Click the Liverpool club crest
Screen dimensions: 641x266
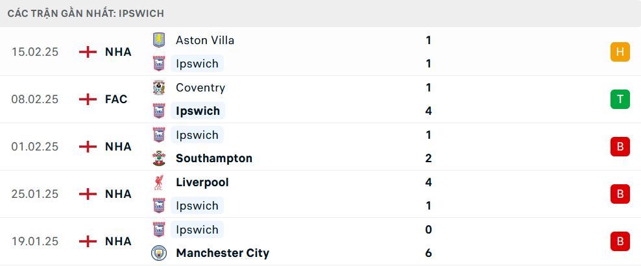tap(158, 182)
